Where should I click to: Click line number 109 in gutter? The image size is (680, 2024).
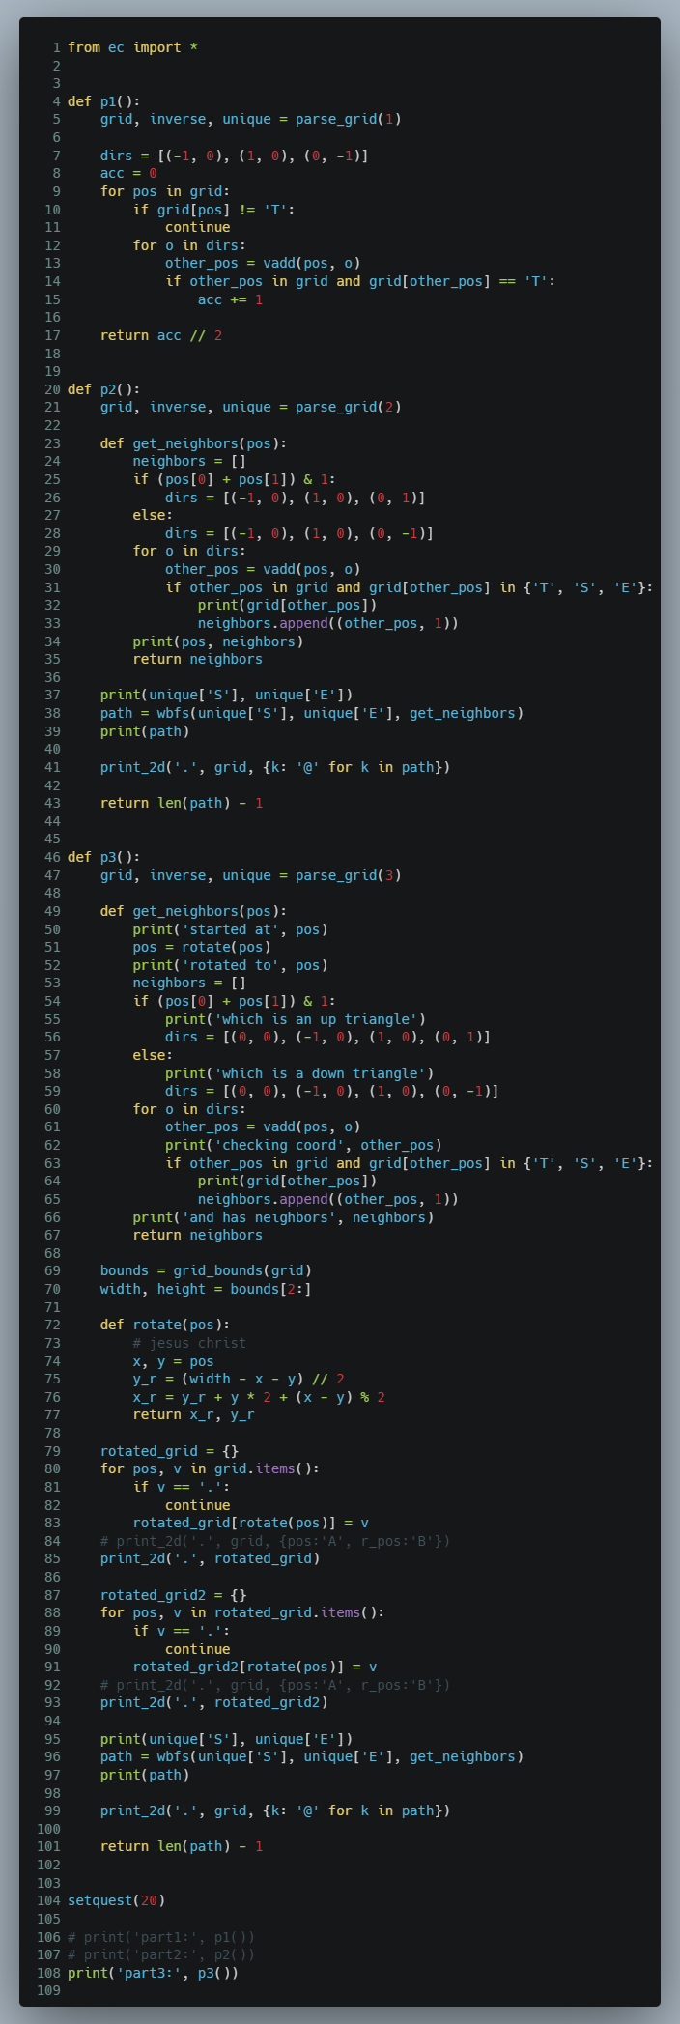(48, 1991)
